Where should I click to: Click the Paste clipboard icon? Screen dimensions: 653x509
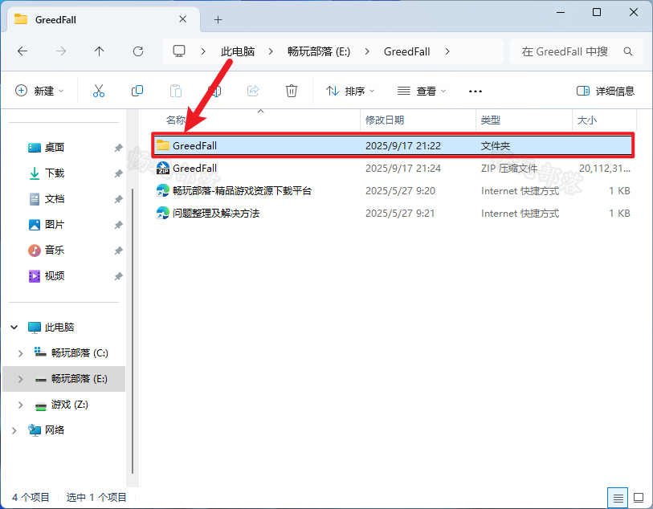tap(176, 91)
